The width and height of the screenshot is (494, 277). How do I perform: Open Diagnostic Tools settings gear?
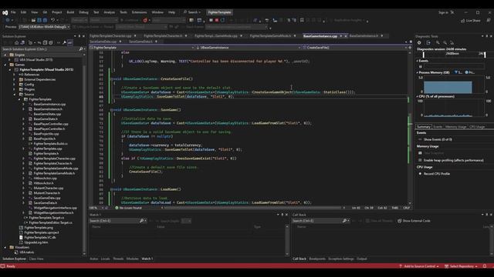pos(419,43)
